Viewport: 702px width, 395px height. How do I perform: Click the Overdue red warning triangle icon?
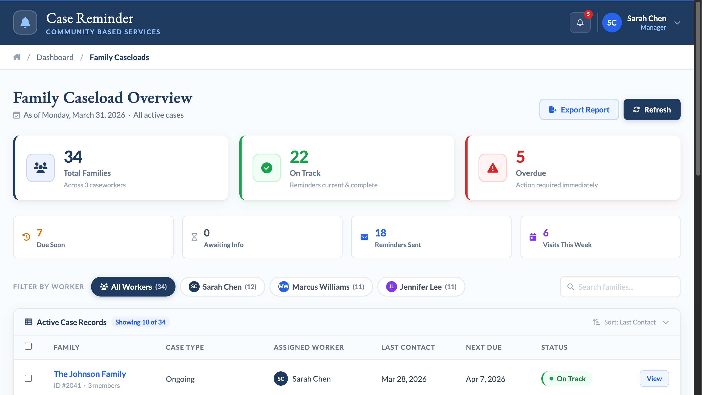point(492,168)
